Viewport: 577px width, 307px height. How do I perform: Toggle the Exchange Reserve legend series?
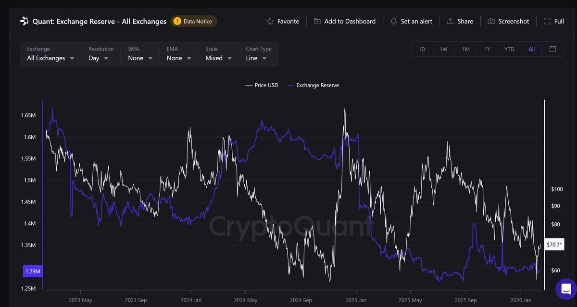(x=313, y=85)
